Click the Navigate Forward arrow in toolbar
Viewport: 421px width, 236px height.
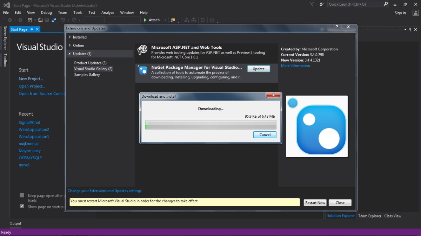tap(20, 20)
